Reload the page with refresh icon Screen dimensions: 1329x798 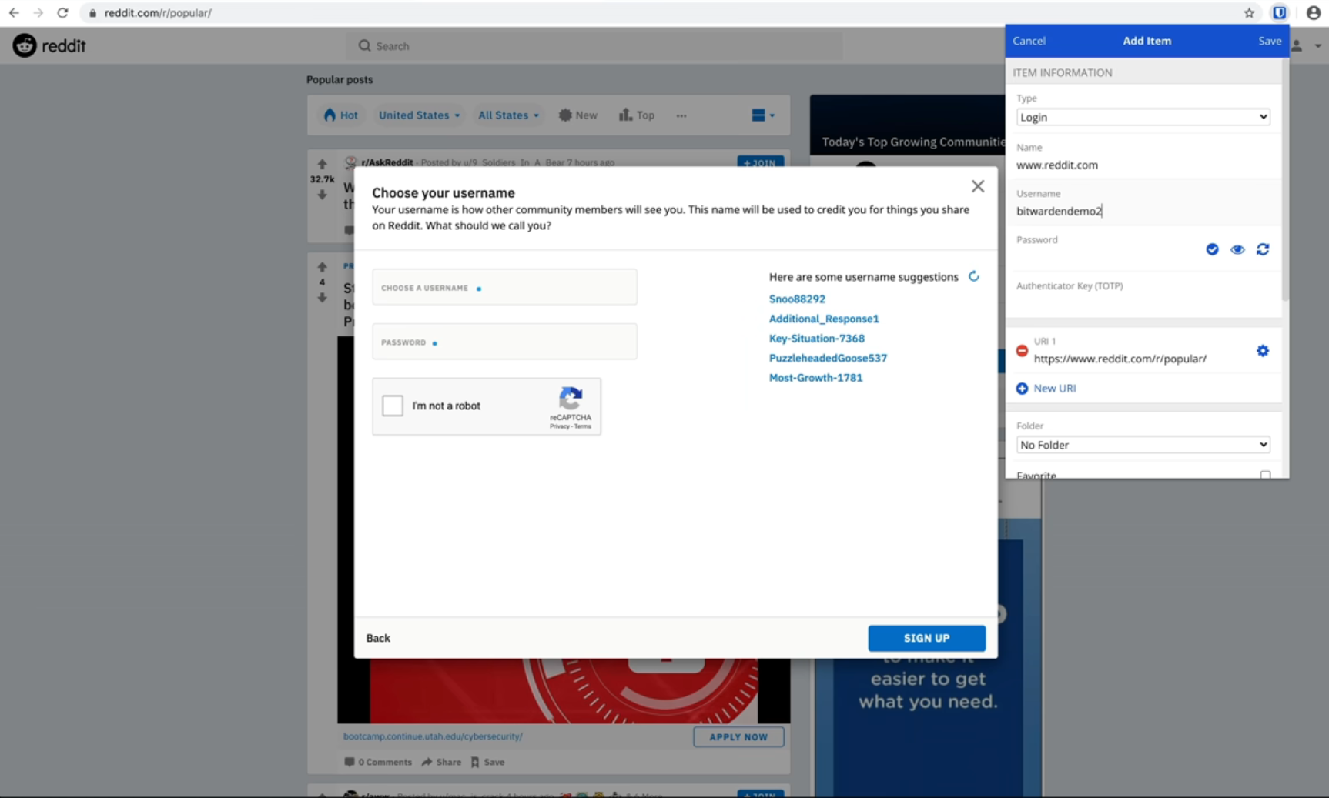pyautogui.click(x=63, y=12)
